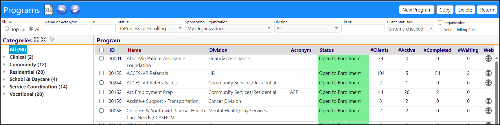500x125 pixels.
Task: Open web globe icon for ACCES-VR Referrals
Action: click(x=488, y=73)
